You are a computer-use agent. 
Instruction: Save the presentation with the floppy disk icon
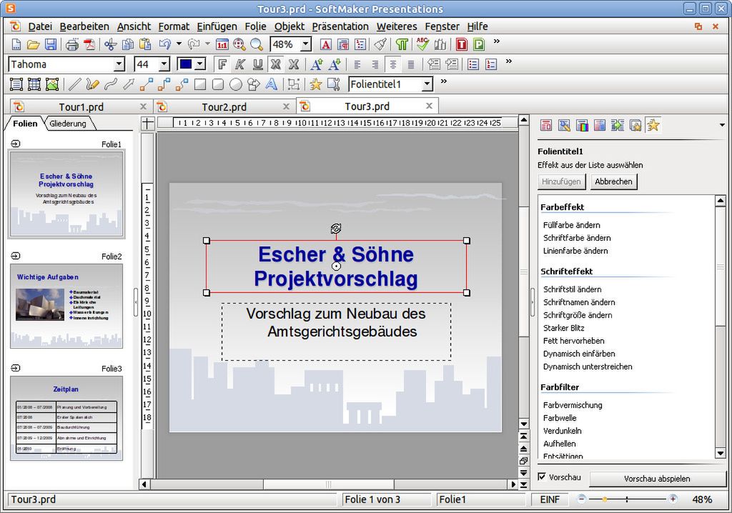[51, 44]
